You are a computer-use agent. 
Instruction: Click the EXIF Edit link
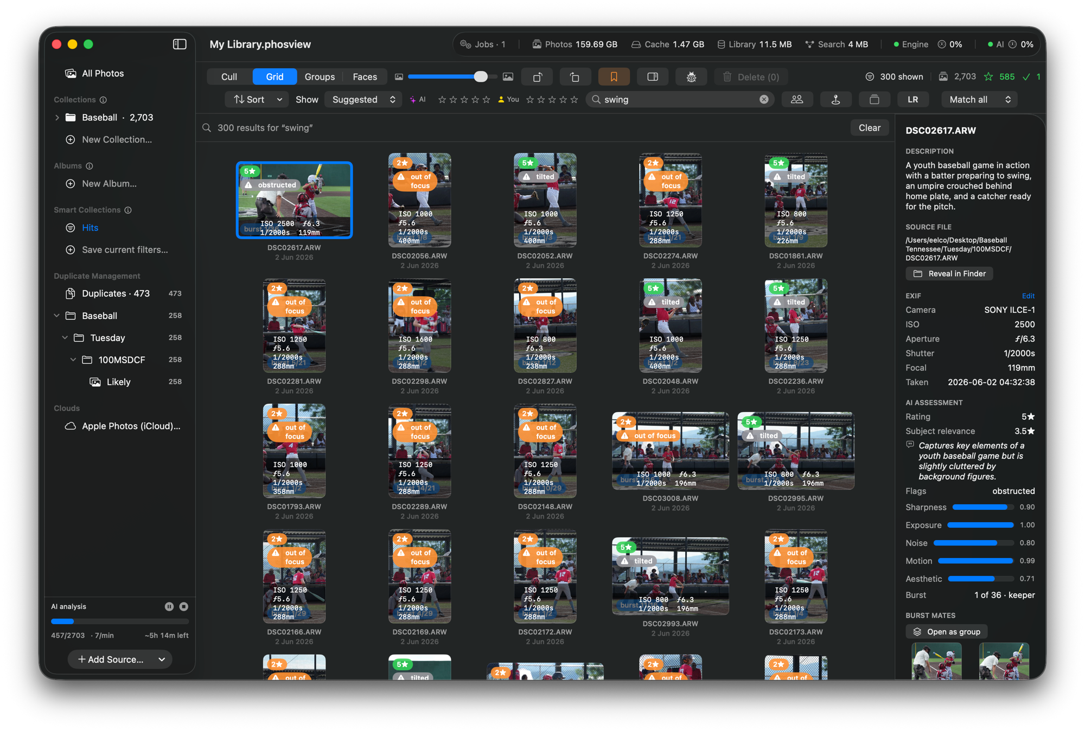(1028, 296)
